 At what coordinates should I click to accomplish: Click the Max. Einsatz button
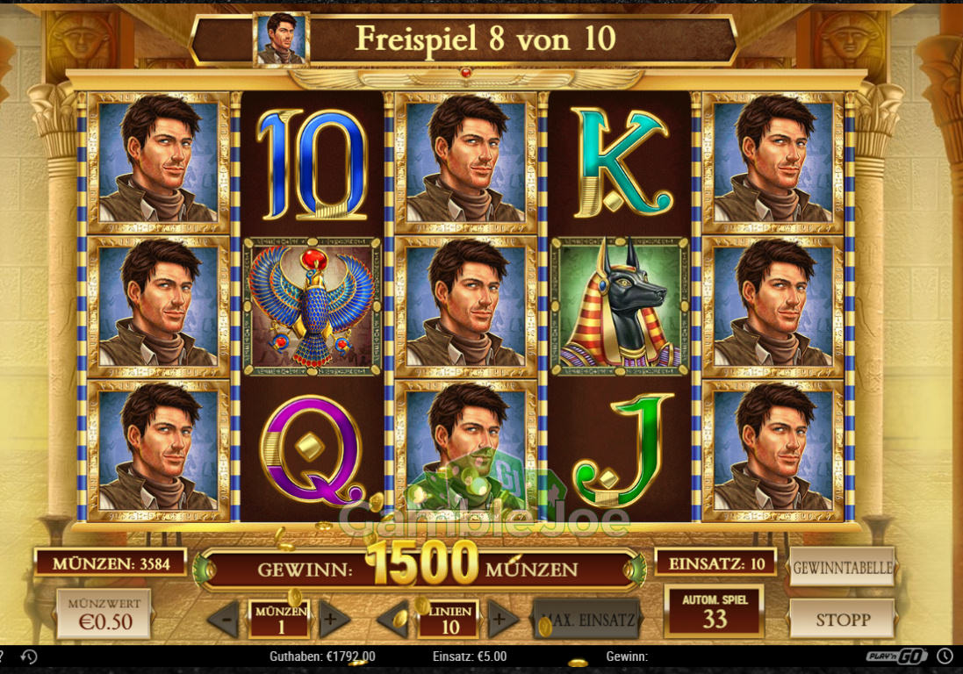point(588,620)
